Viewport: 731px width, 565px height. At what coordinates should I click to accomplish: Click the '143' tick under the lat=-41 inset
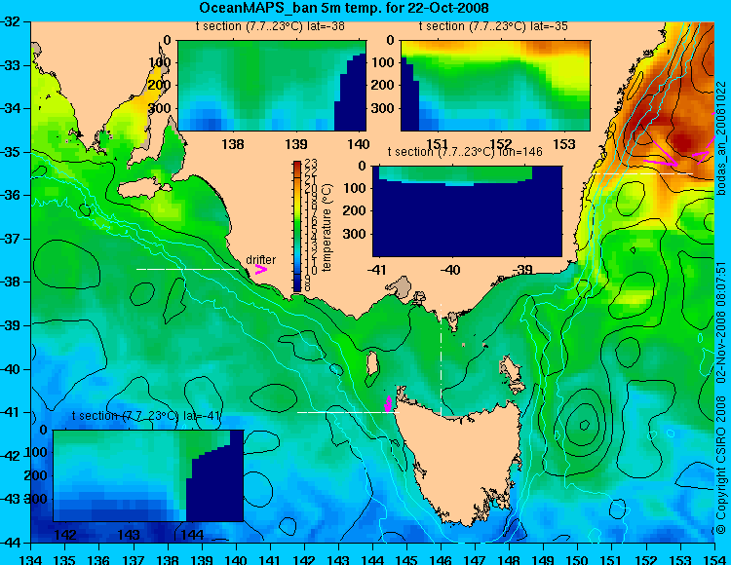pyautogui.click(x=129, y=534)
